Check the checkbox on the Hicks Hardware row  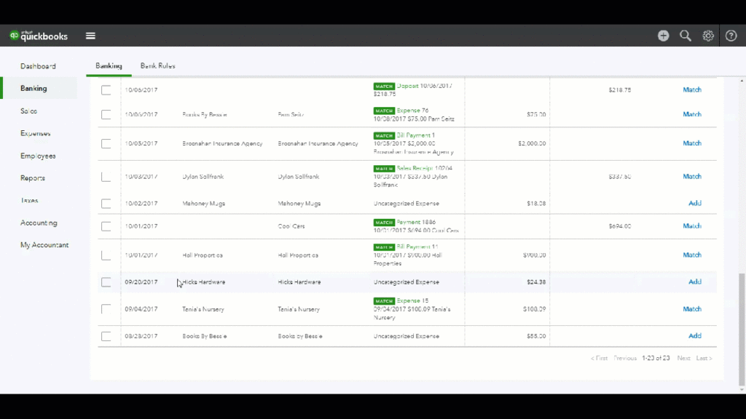click(x=106, y=282)
